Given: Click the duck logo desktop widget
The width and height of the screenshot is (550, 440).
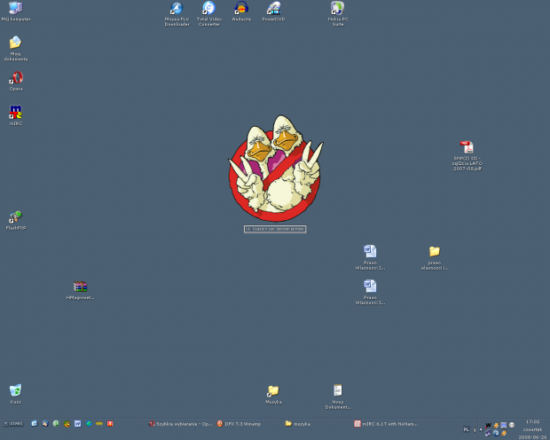Looking at the screenshot, I should (276, 169).
